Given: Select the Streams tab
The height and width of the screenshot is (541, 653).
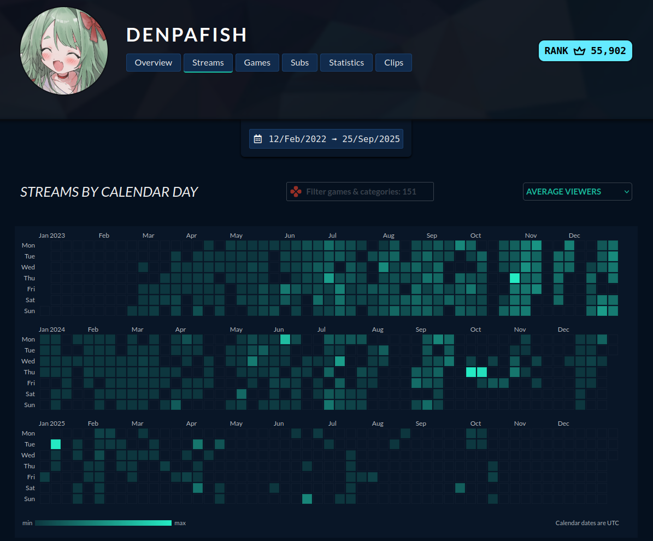Looking at the screenshot, I should pos(208,62).
